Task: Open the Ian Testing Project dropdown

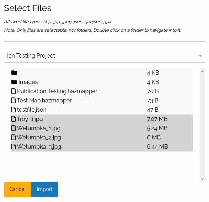Action: pyautogui.click(x=104, y=55)
